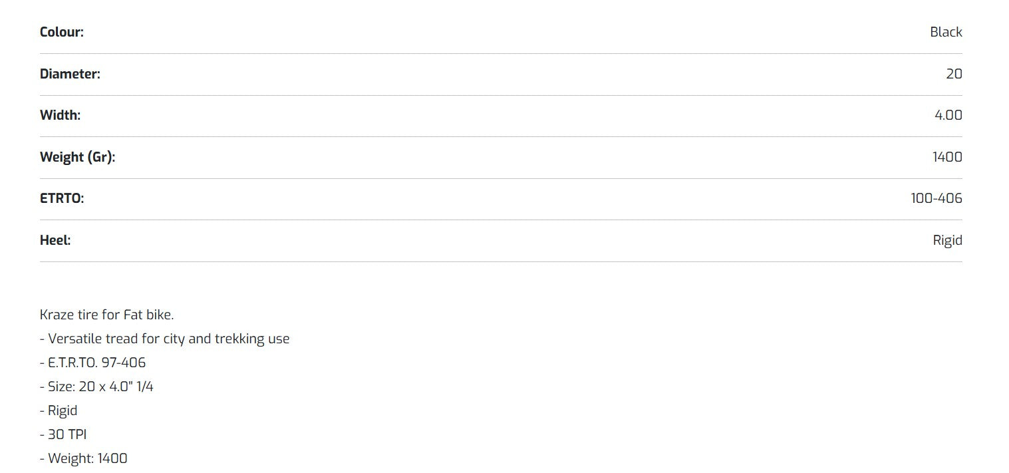
Task: Click the versatile tread description line
Action: click(x=164, y=339)
